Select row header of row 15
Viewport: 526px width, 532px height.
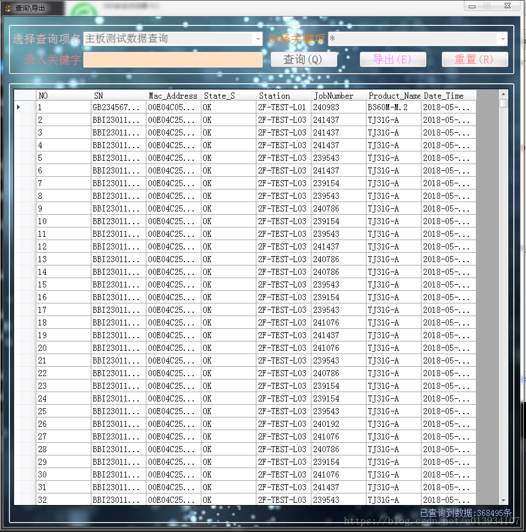25,285
